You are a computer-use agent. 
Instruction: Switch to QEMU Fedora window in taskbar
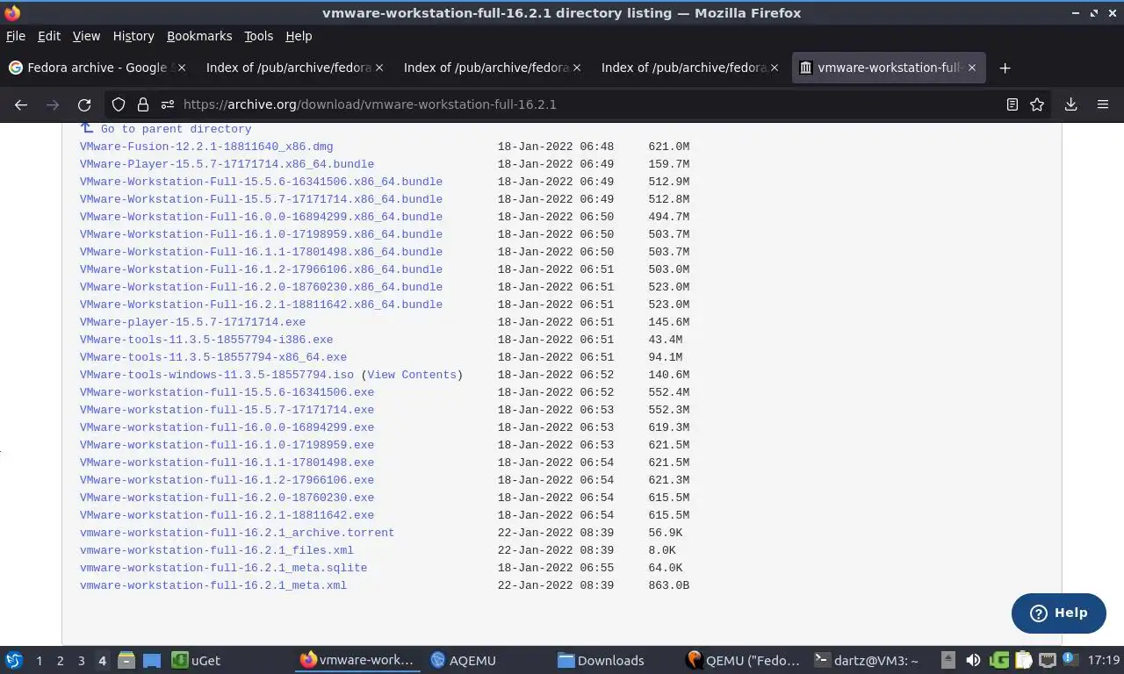[743, 660]
